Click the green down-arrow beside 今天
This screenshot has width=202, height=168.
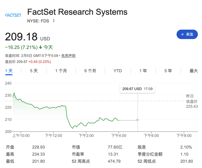[41, 47]
